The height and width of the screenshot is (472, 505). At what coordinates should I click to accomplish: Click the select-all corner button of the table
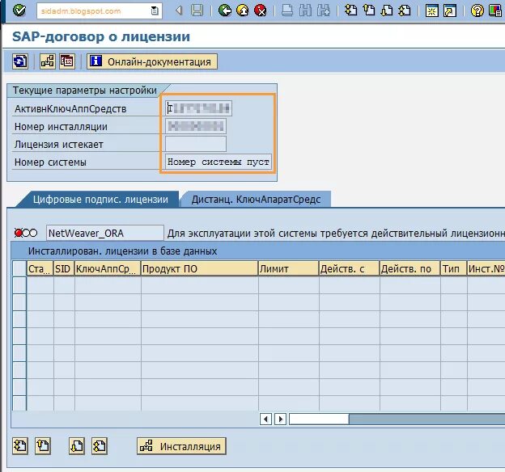[19, 268]
